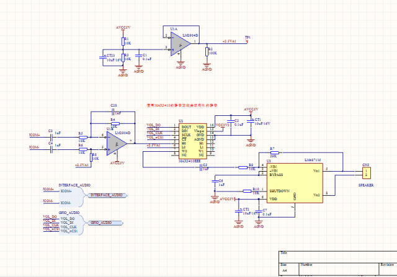Select resistor R2 100K symbol
The width and height of the screenshot is (397, 277).
coord(207,51)
